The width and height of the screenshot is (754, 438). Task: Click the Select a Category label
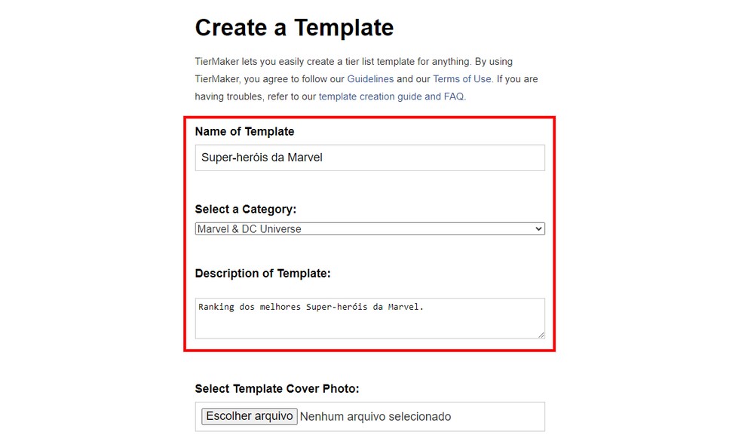click(x=247, y=210)
